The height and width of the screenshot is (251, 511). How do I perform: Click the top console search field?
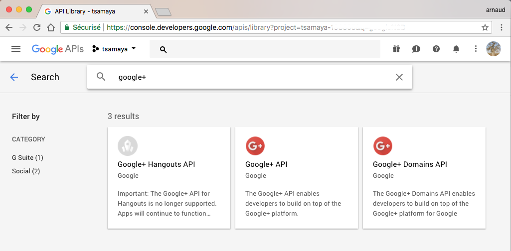pyautogui.click(x=265, y=49)
